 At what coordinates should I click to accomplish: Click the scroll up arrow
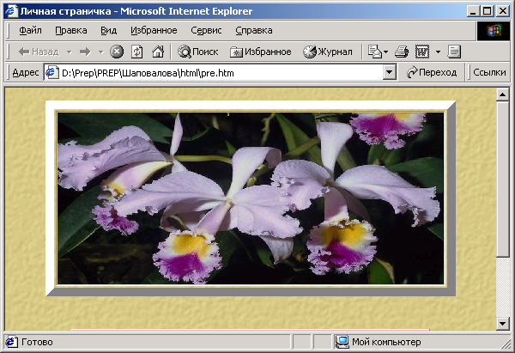pyautogui.click(x=502, y=95)
